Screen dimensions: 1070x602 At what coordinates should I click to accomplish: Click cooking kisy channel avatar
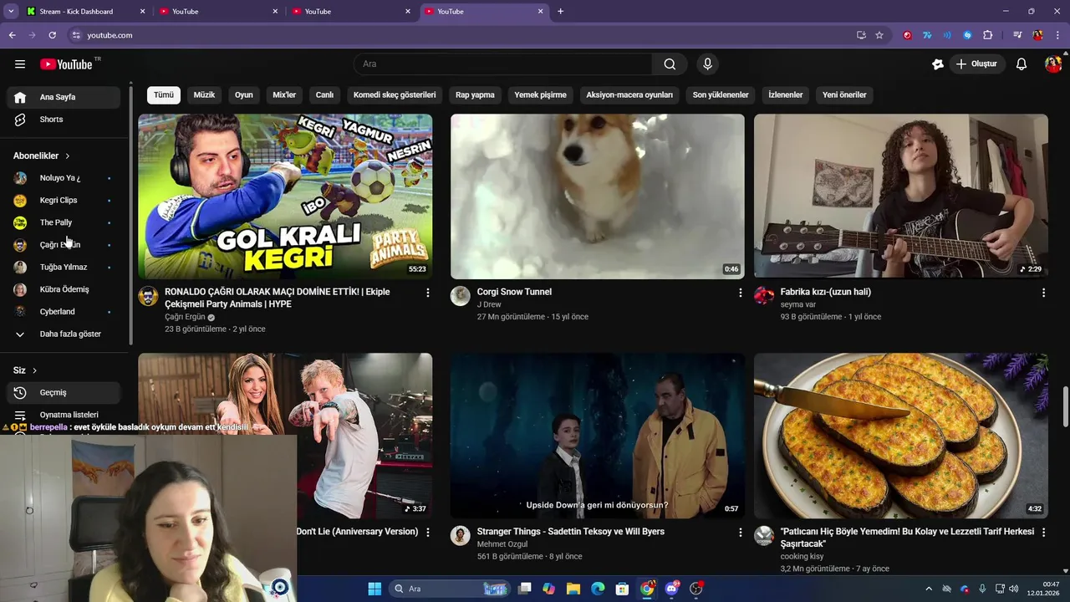[x=764, y=536]
